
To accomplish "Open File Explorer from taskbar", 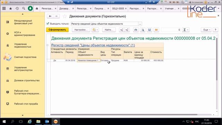I will [39, 122].
